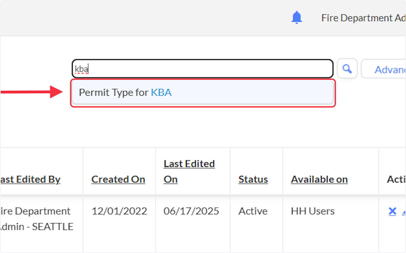This screenshot has width=406, height=253.
Task: Sort by the Last Edited By column
Action: [30, 179]
